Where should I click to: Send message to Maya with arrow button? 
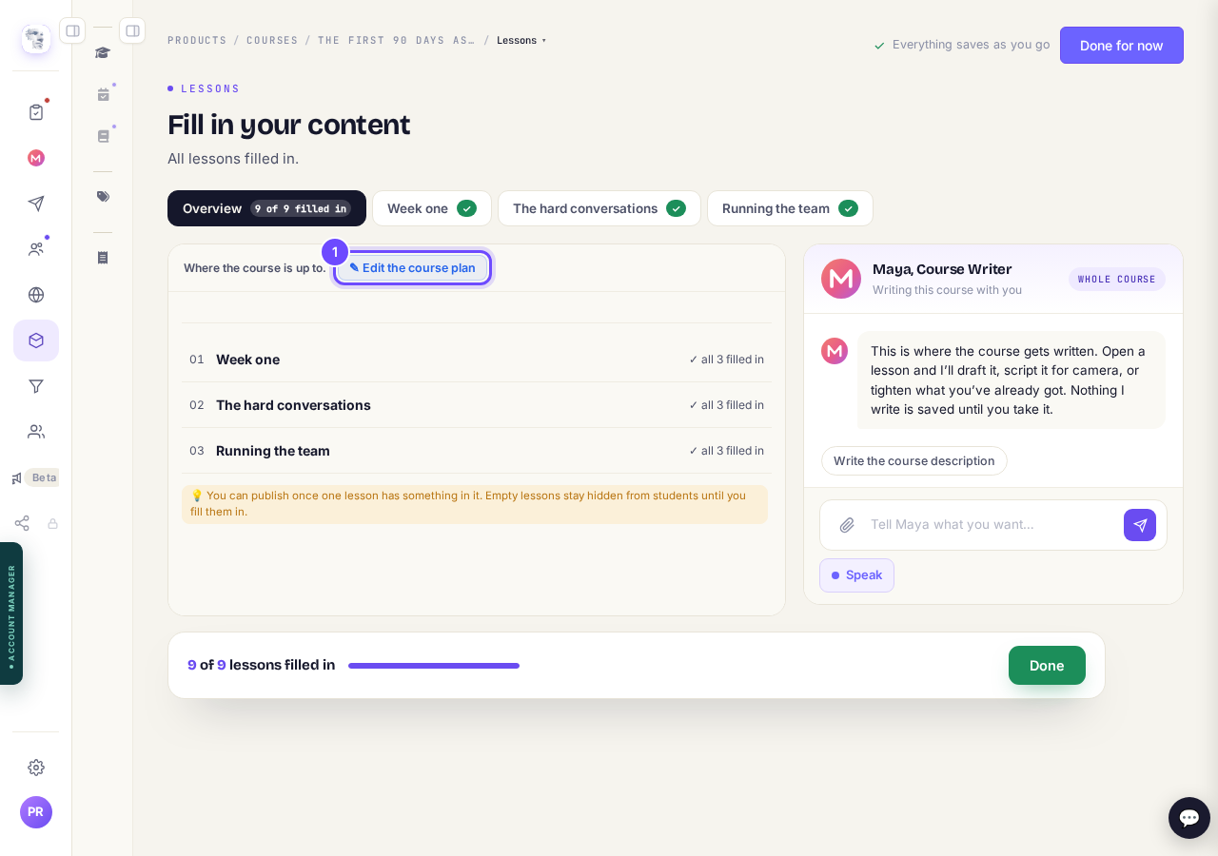pyautogui.click(x=1140, y=525)
